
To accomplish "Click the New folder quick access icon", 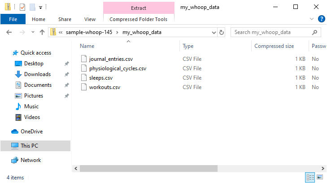I will coord(32,7).
